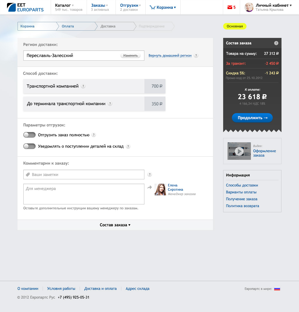Switch to the Оплата step
The width and height of the screenshot is (299, 312).
68,26
